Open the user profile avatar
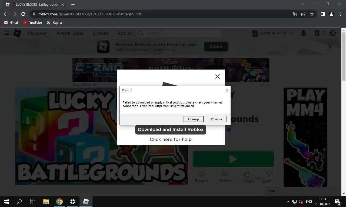346x207 pixels. click(255, 33)
